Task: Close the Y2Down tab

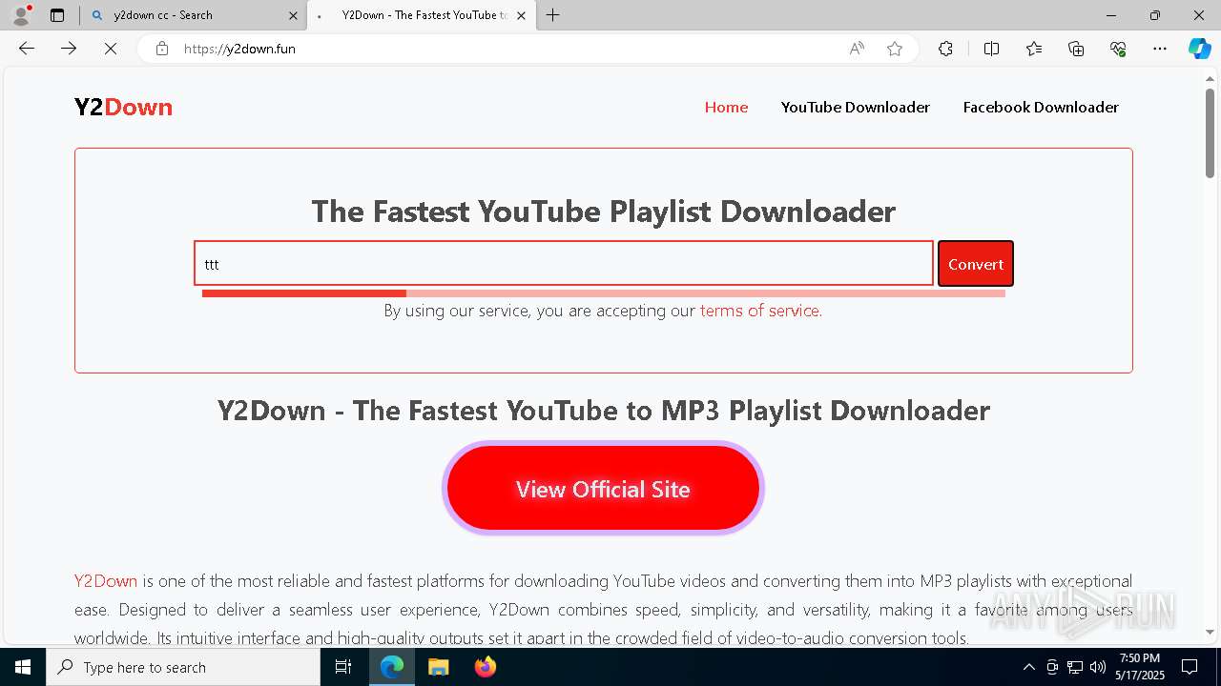Action: 522,15
